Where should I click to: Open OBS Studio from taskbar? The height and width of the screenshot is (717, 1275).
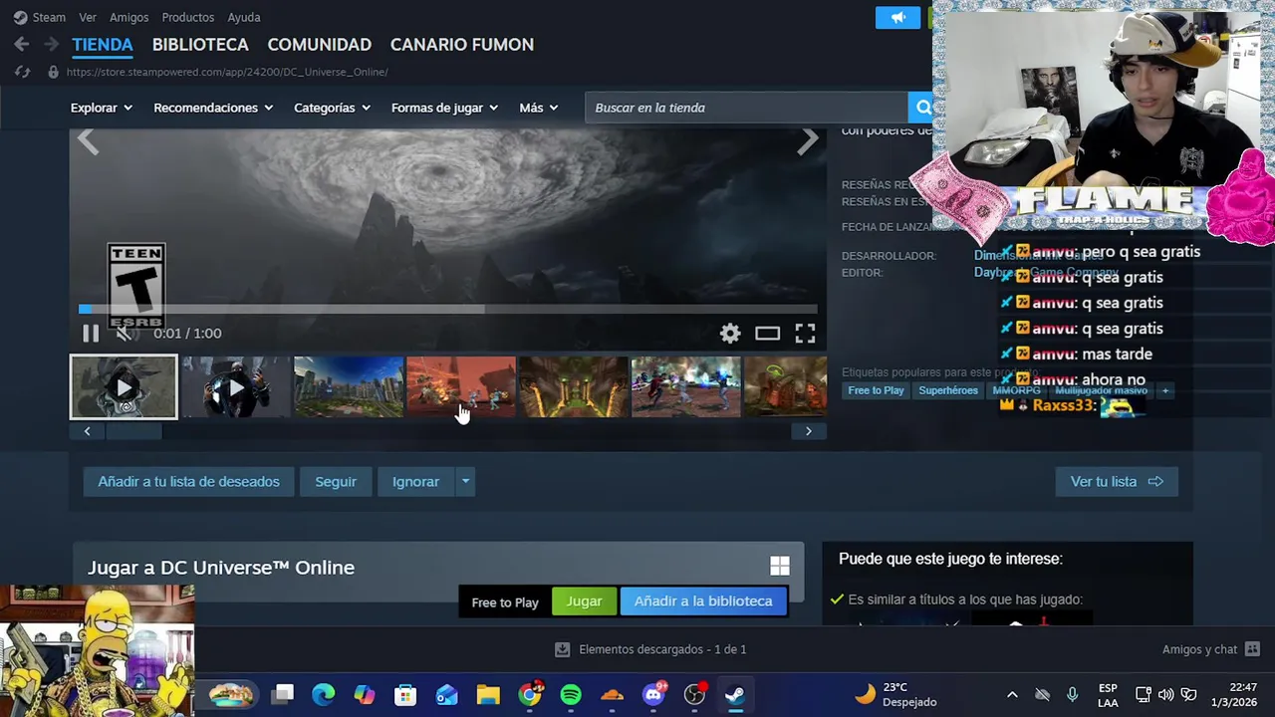coord(695,694)
